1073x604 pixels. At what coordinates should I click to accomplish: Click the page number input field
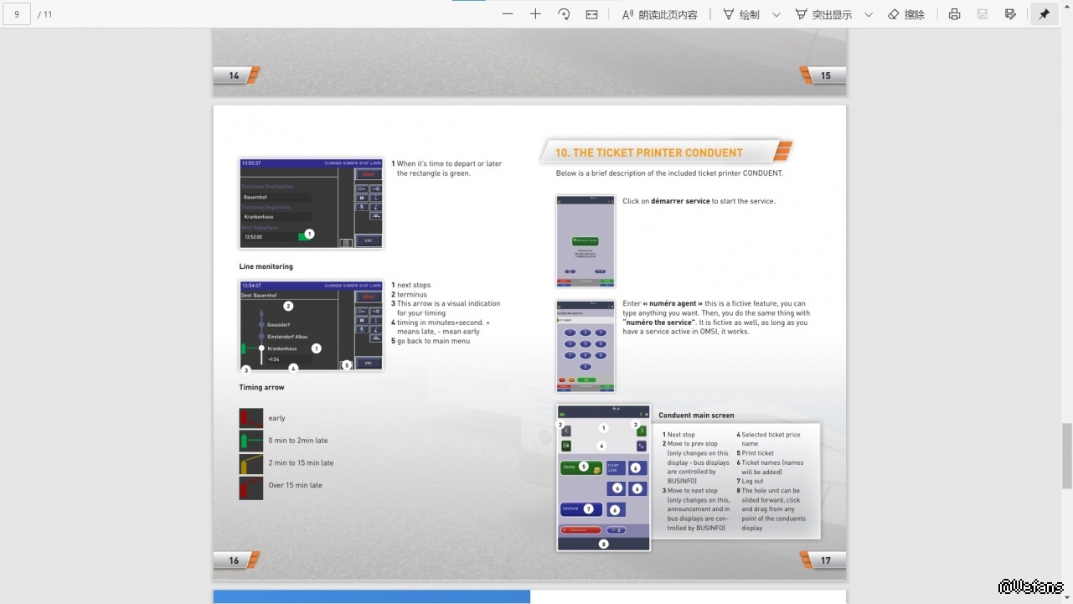tap(17, 14)
